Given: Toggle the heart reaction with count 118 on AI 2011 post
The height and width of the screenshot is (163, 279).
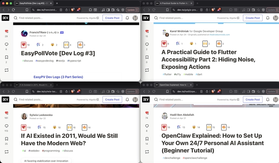Looking at the screenshot, I should (24, 127).
